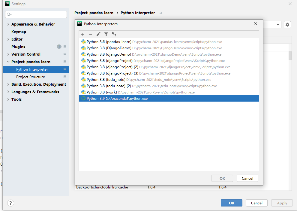The width and height of the screenshot is (297, 211).
Task: Expand Languages & Frameworks section
Action: pyautogui.click(x=8, y=92)
